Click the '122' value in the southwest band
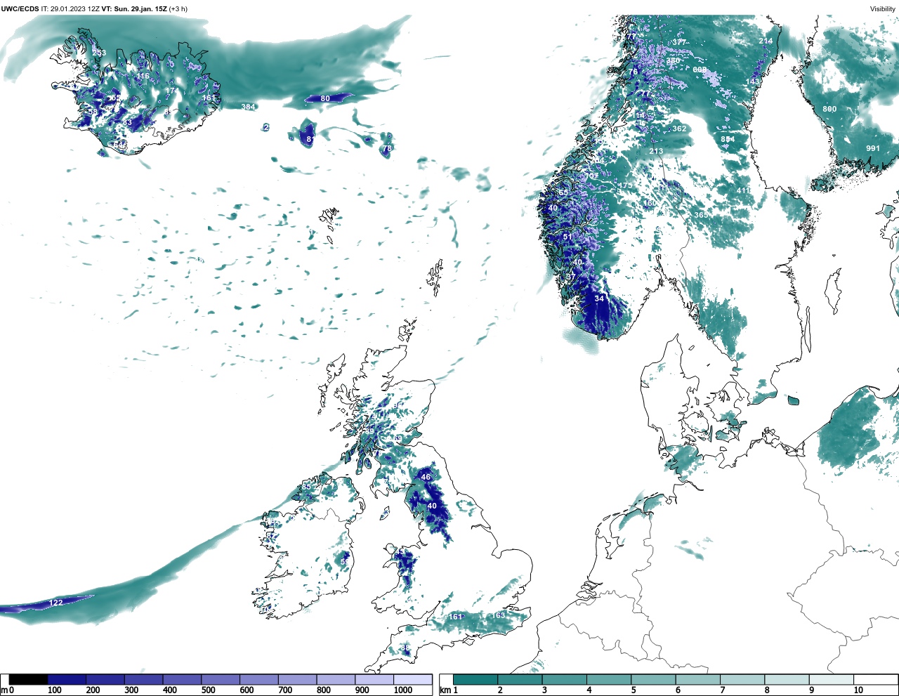The height and width of the screenshot is (696, 899). tap(55, 603)
